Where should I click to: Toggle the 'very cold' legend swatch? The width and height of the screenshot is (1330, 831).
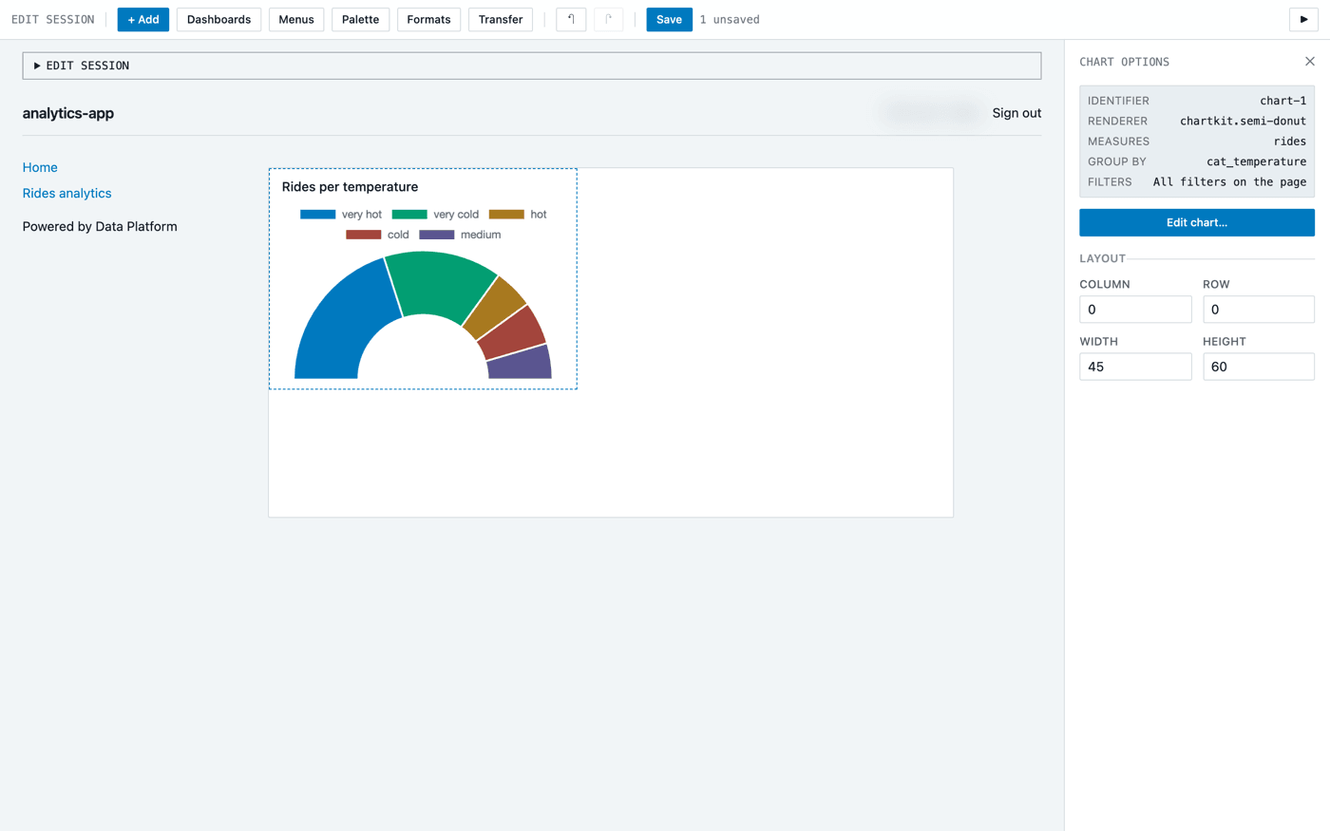[409, 215]
